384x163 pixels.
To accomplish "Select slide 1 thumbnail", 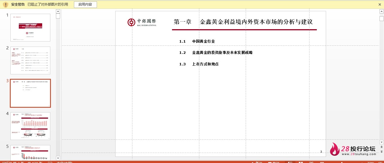I will click(x=30, y=27).
